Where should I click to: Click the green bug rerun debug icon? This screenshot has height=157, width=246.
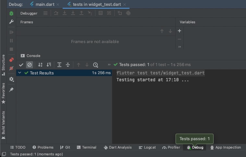click(x=11, y=13)
